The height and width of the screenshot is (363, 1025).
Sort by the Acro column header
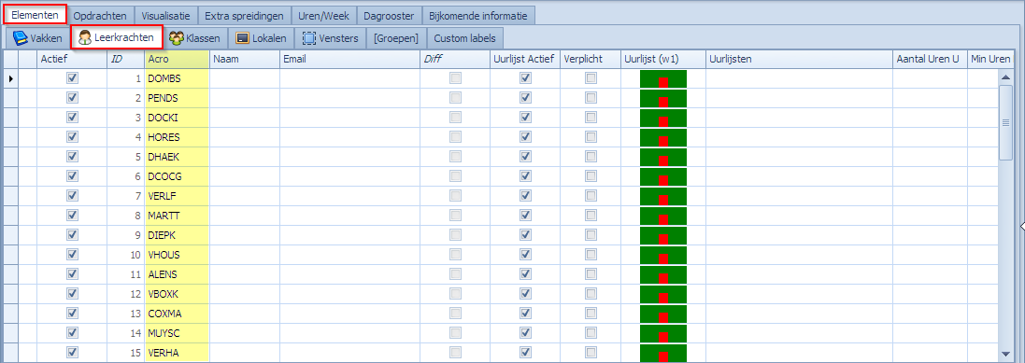177,59
